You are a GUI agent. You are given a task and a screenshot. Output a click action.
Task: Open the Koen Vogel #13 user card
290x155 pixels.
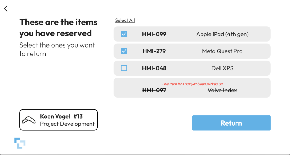[58, 120]
